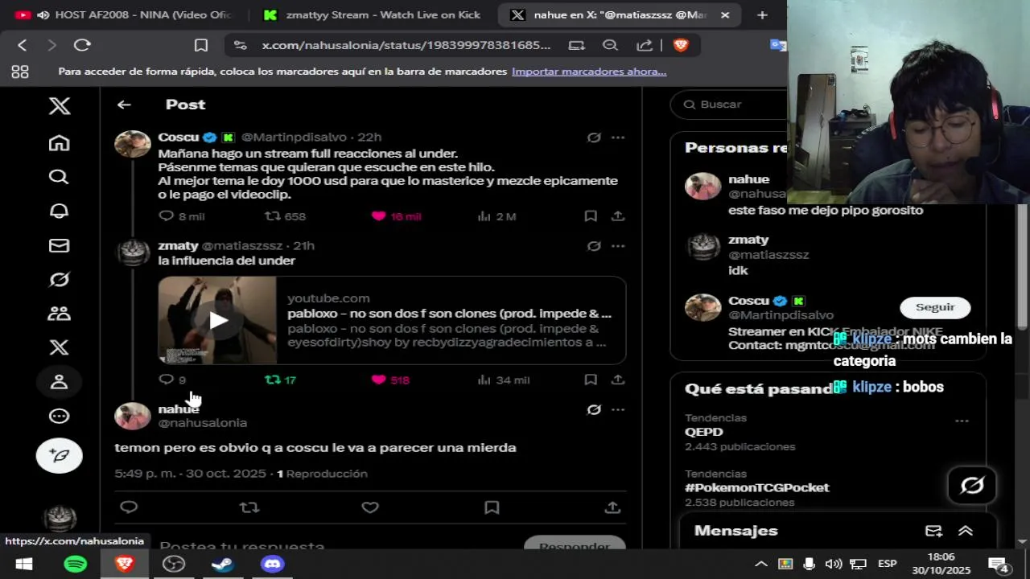Image resolution: width=1030 pixels, height=579 pixels.
Task: Open Premium X icon in sidebar
Action: tap(59, 347)
